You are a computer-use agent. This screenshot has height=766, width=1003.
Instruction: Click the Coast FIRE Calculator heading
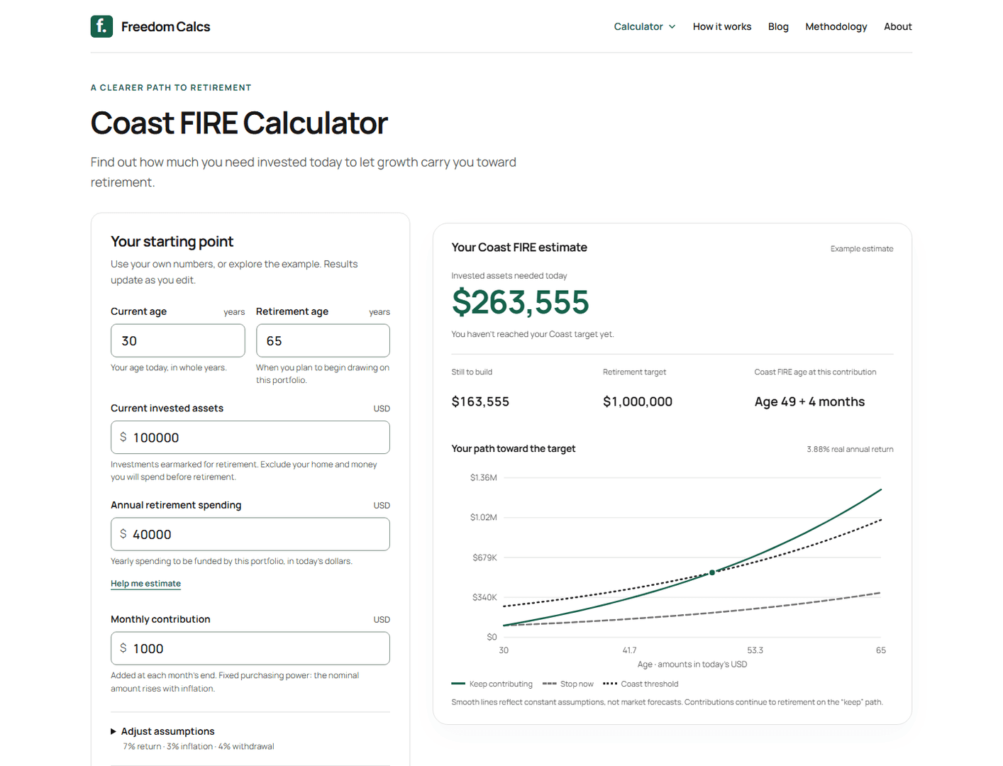tap(239, 123)
